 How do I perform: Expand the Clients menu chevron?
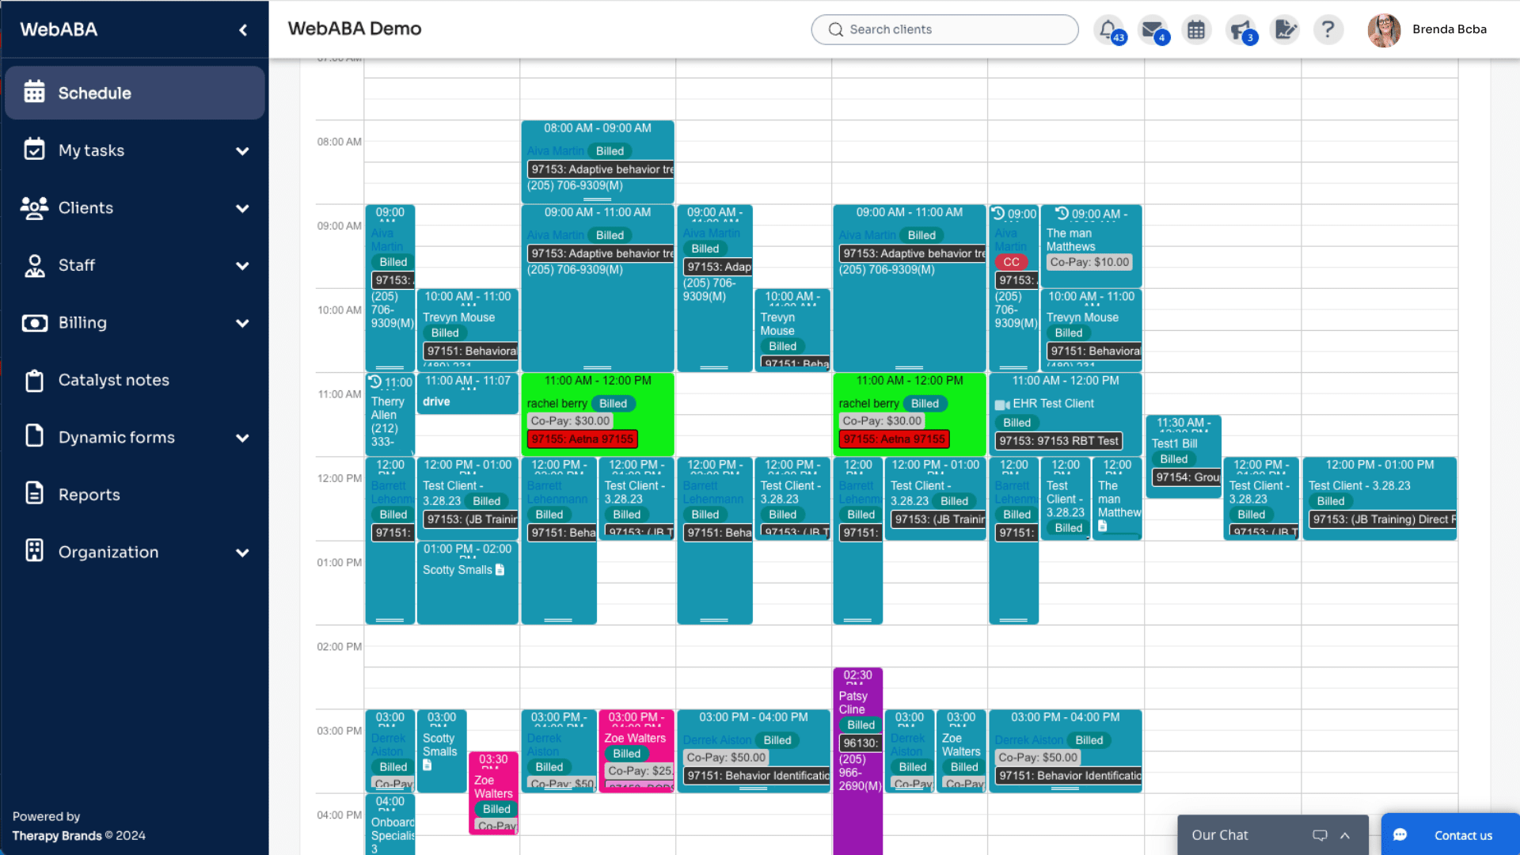[x=242, y=208]
